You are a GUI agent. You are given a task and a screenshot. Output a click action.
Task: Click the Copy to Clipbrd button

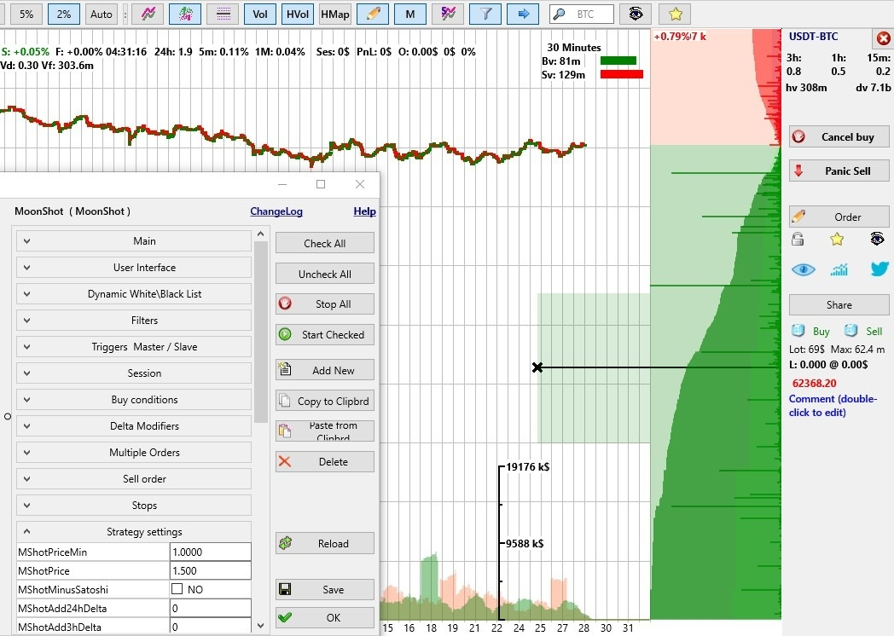pos(325,402)
